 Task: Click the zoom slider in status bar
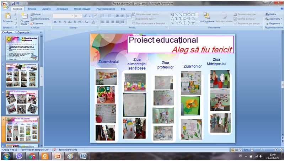(x=263, y=150)
